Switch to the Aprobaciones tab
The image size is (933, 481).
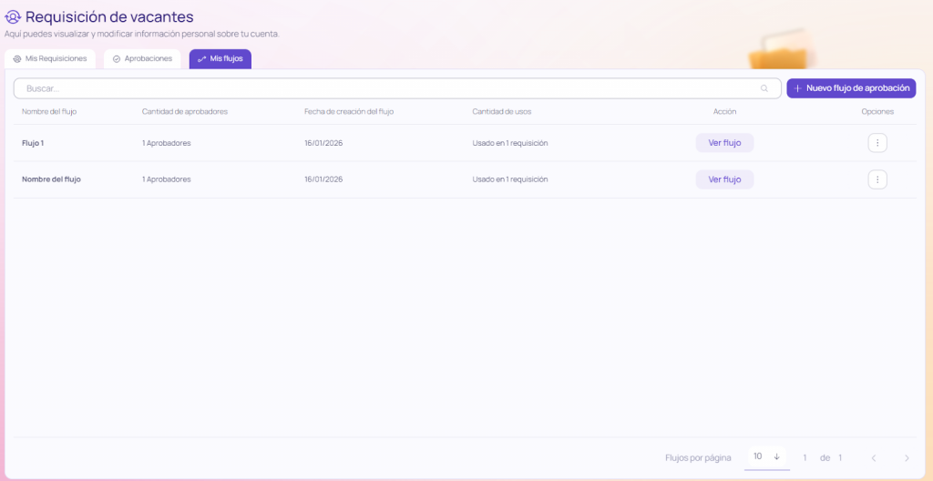click(142, 58)
